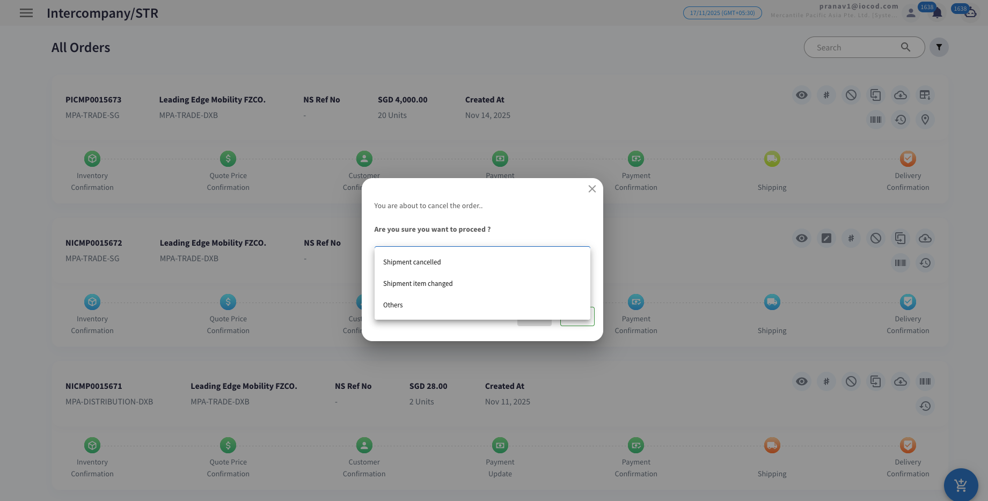This screenshot has width=988, height=501.
Task: Click the Search orders input field
Action: (x=856, y=47)
